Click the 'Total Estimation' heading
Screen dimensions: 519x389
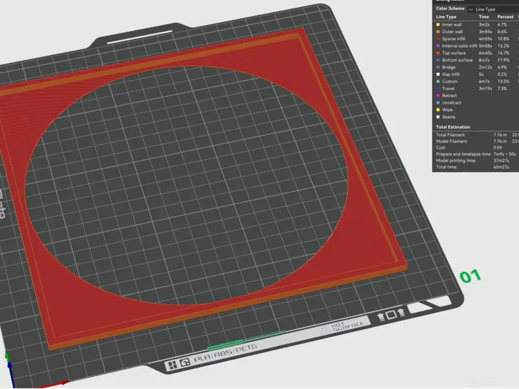coord(453,127)
